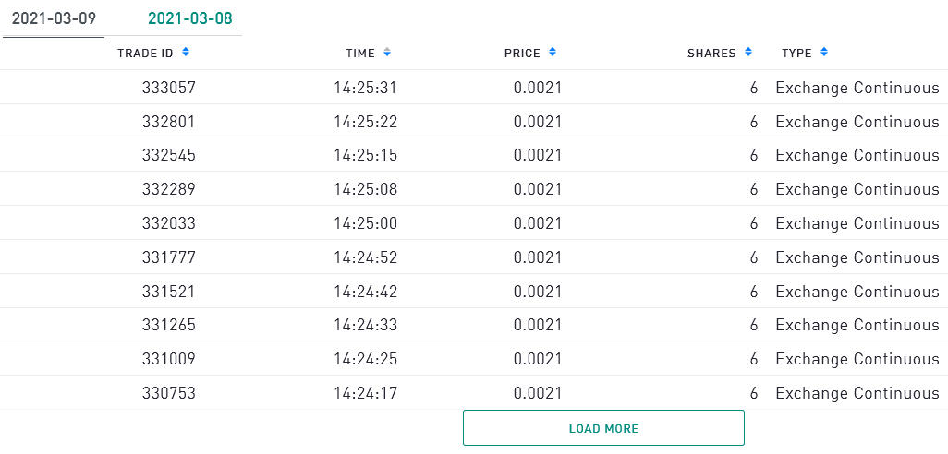Click price 0.0021 for trade 331265
The width and height of the screenshot is (948, 454).
tap(538, 325)
